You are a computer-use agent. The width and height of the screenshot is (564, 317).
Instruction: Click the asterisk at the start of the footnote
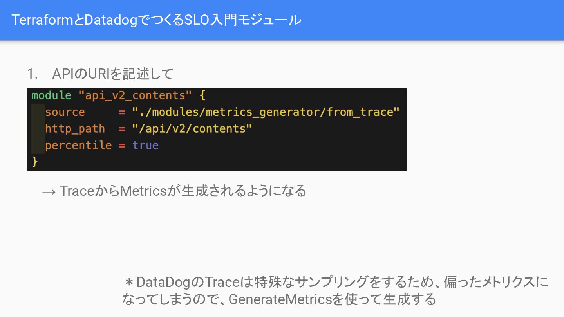pyautogui.click(x=130, y=282)
